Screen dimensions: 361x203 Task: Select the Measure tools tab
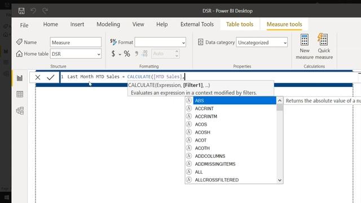point(284,24)
